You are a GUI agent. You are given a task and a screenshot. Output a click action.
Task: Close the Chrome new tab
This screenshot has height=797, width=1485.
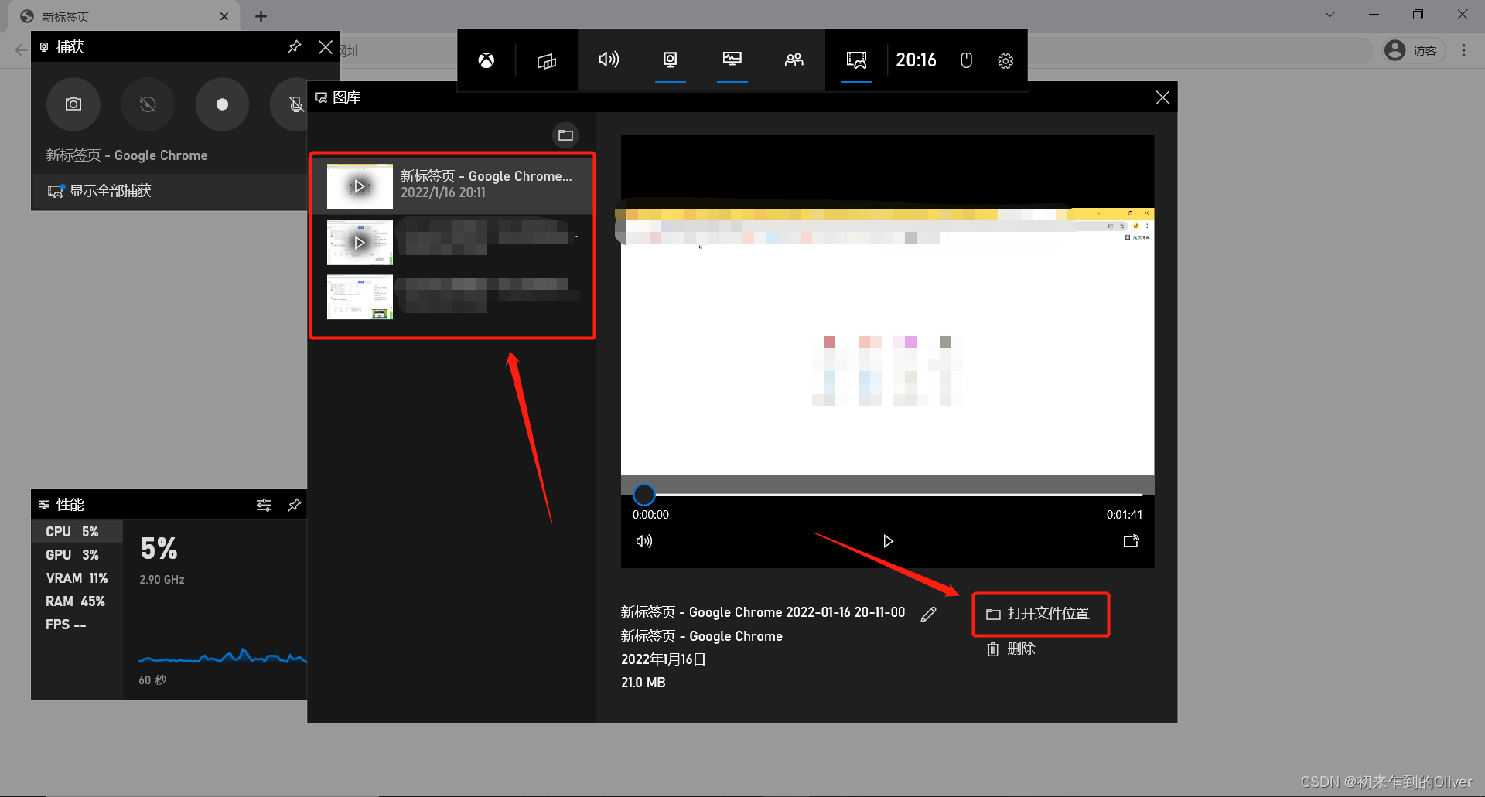coord(224,16)
